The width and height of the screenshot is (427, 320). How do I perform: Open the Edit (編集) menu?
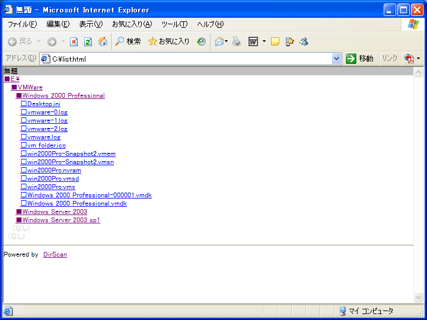coord(58,24)
